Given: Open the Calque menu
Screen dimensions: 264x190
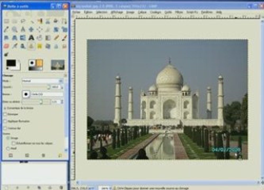Looking at the screenshot, I should pyautogui.click(x=142, y=12).
